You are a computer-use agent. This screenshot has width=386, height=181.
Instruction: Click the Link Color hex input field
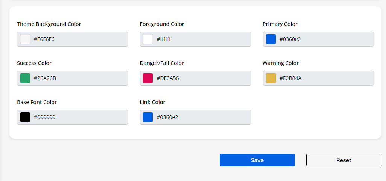click(x=202, y=117)
